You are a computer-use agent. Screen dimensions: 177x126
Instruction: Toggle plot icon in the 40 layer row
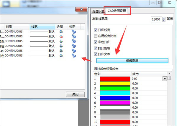[x=61, y=51]
